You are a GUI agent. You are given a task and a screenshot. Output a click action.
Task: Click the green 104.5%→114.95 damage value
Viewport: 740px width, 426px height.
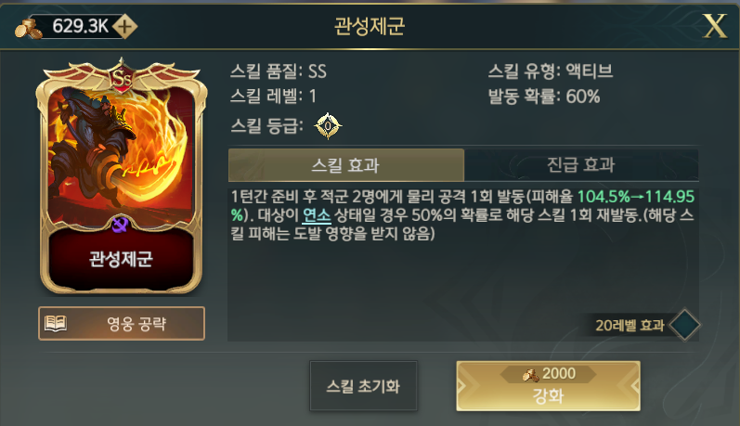(x=636, y=197)
